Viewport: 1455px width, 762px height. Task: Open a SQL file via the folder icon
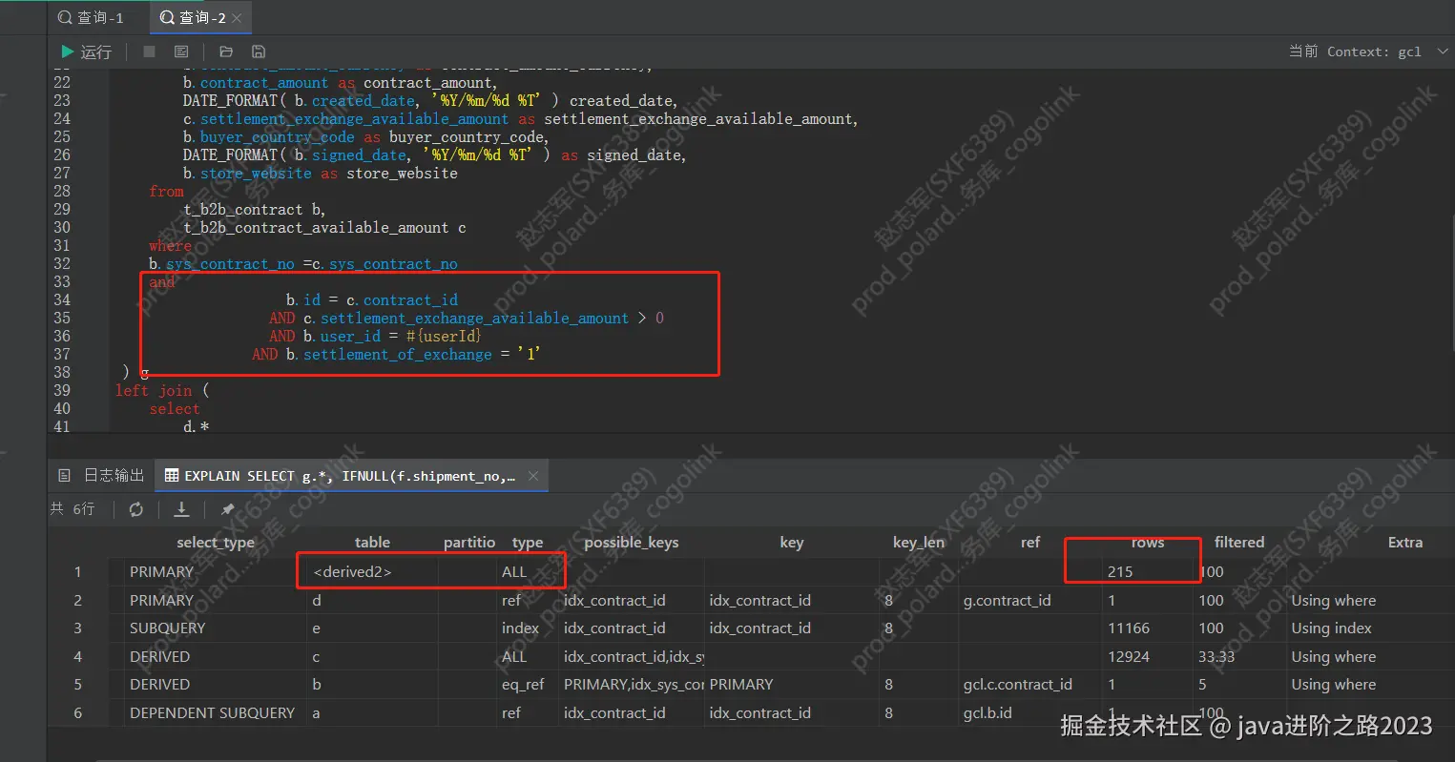click(226, 51)
